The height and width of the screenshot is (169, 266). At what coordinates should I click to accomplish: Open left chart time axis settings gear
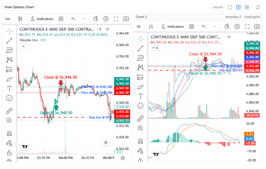coord(123,158)
